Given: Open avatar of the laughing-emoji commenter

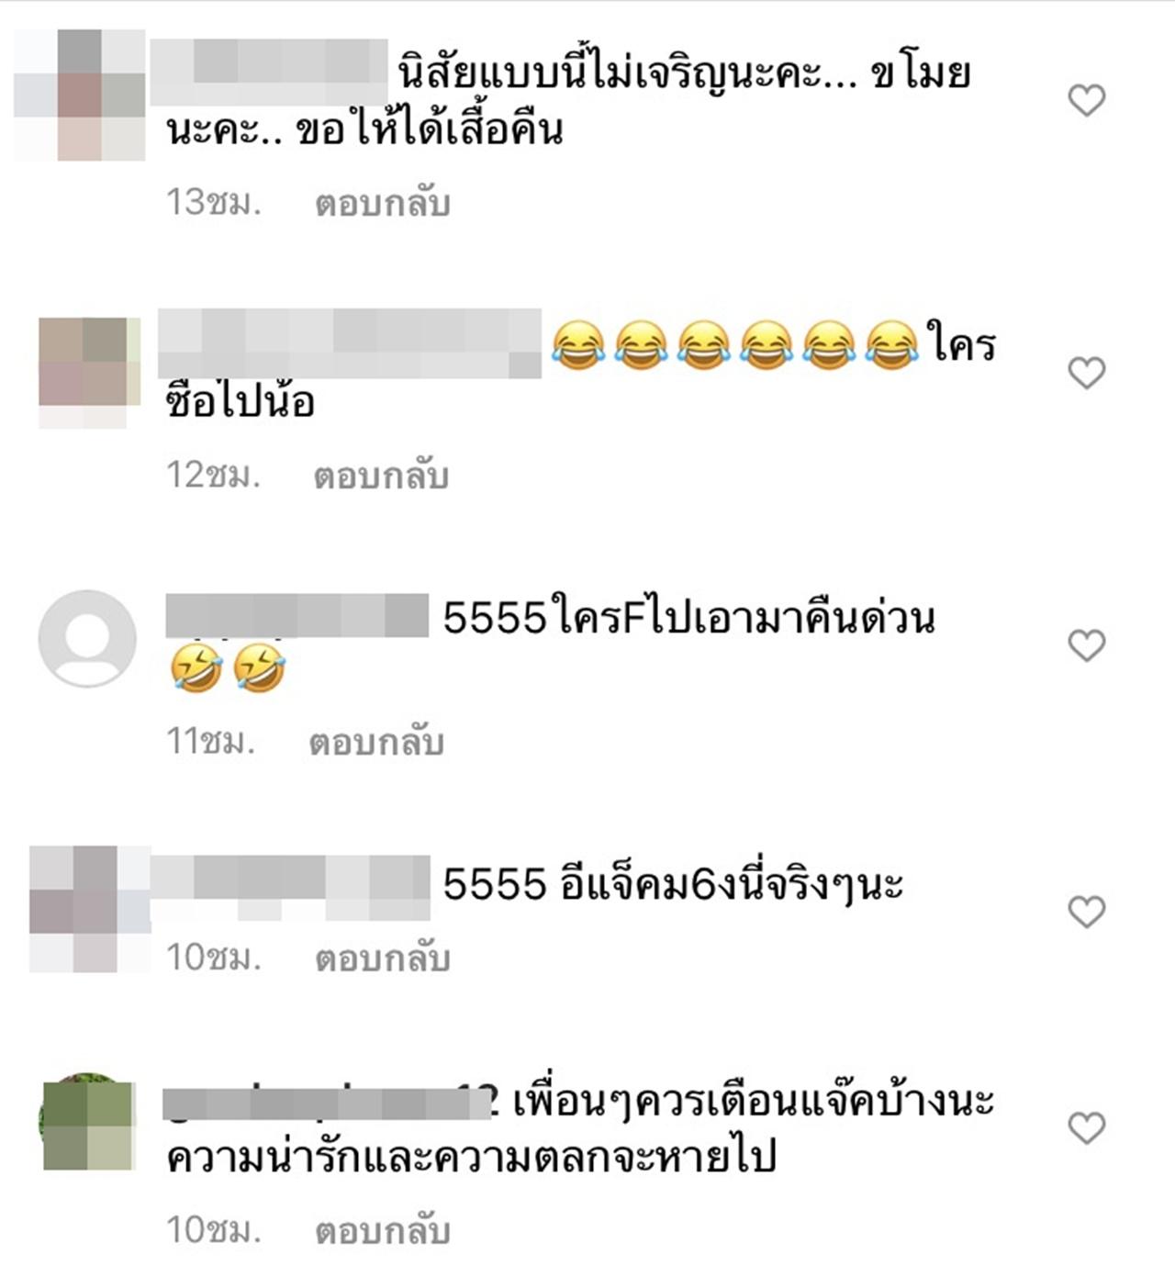Looking at the screenshot, I should (89, 373).
